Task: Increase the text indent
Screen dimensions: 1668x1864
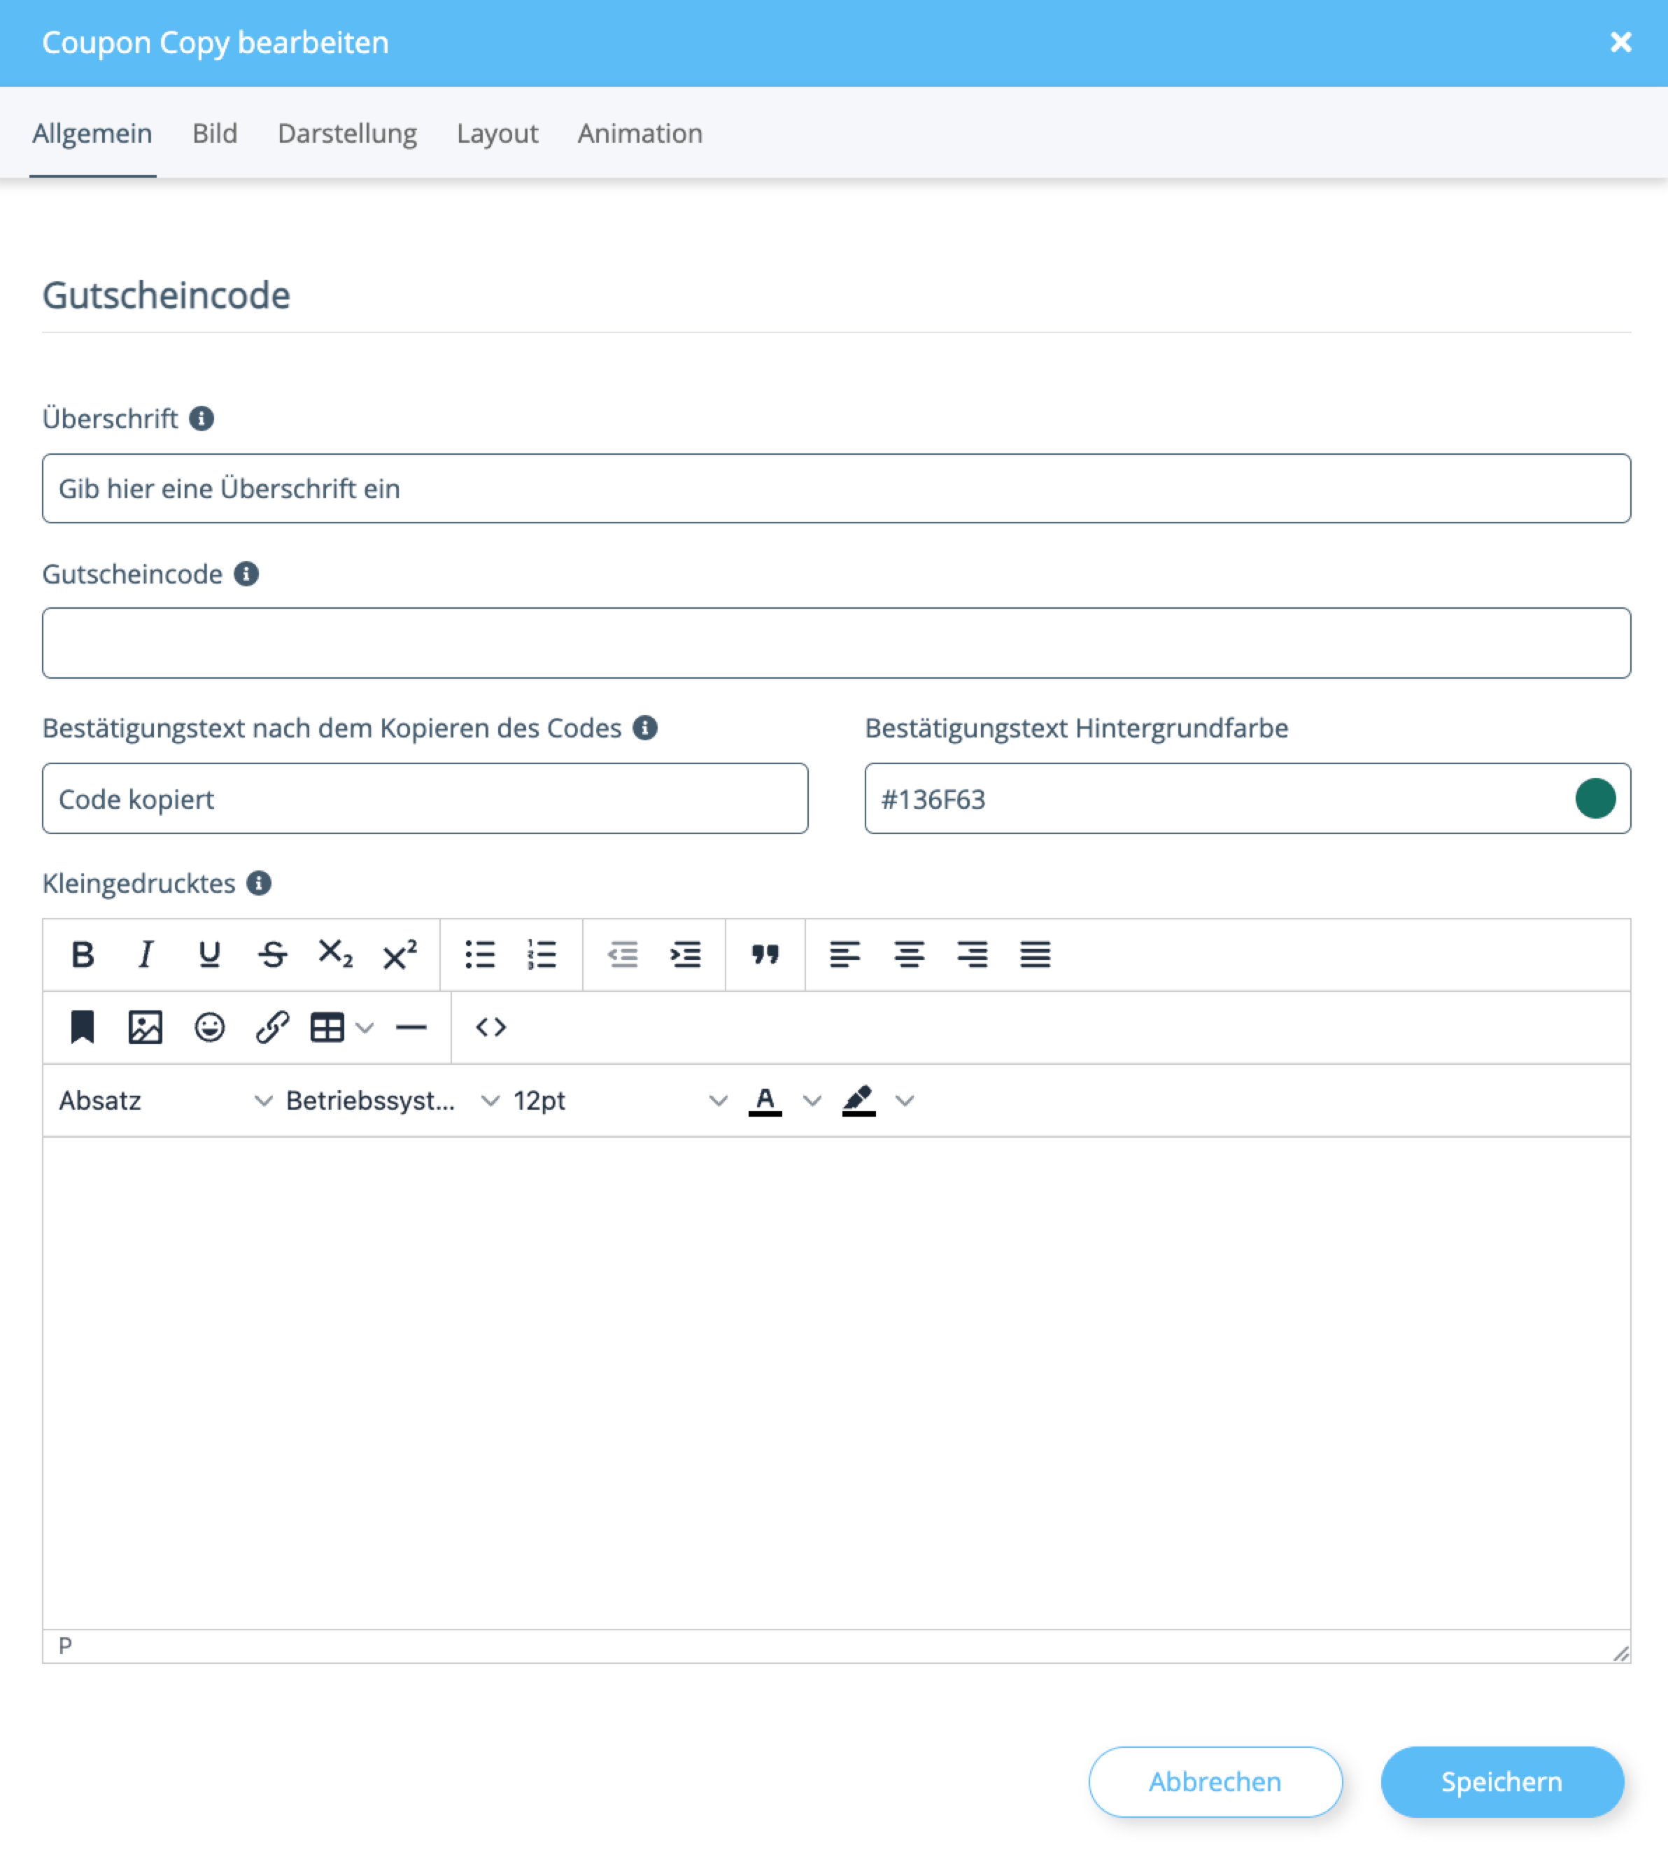Action: click(686, 954)
